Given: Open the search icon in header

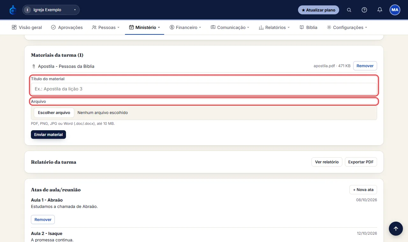Looking at the screenshot, I should click(349, 10).
